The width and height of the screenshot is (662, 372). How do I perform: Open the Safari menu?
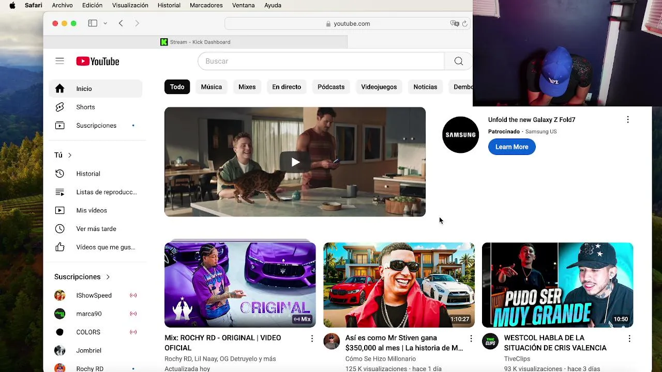point(34,5)
